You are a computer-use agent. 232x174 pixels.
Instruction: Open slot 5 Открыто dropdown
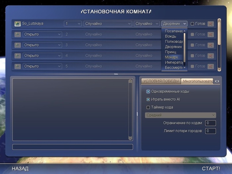pyautogui.click(x=42, y=66)
